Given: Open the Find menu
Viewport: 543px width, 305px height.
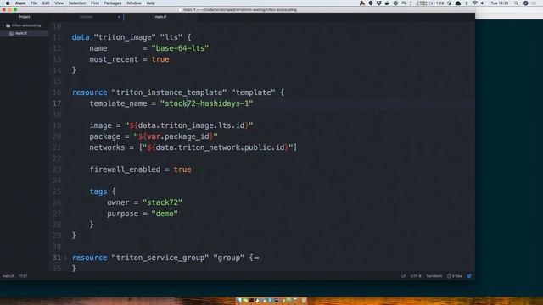Looking at the screenshot, I should 95,3.
